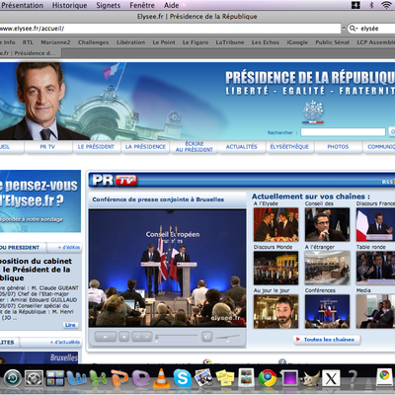The width and height of the screenshot is (395, 395).
Task: Click the RSS link in PR TV header
Action: tap(387, 182)
